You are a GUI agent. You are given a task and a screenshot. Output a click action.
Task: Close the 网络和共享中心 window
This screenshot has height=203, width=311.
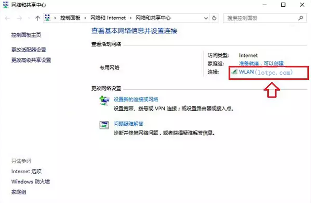(302, 5)
